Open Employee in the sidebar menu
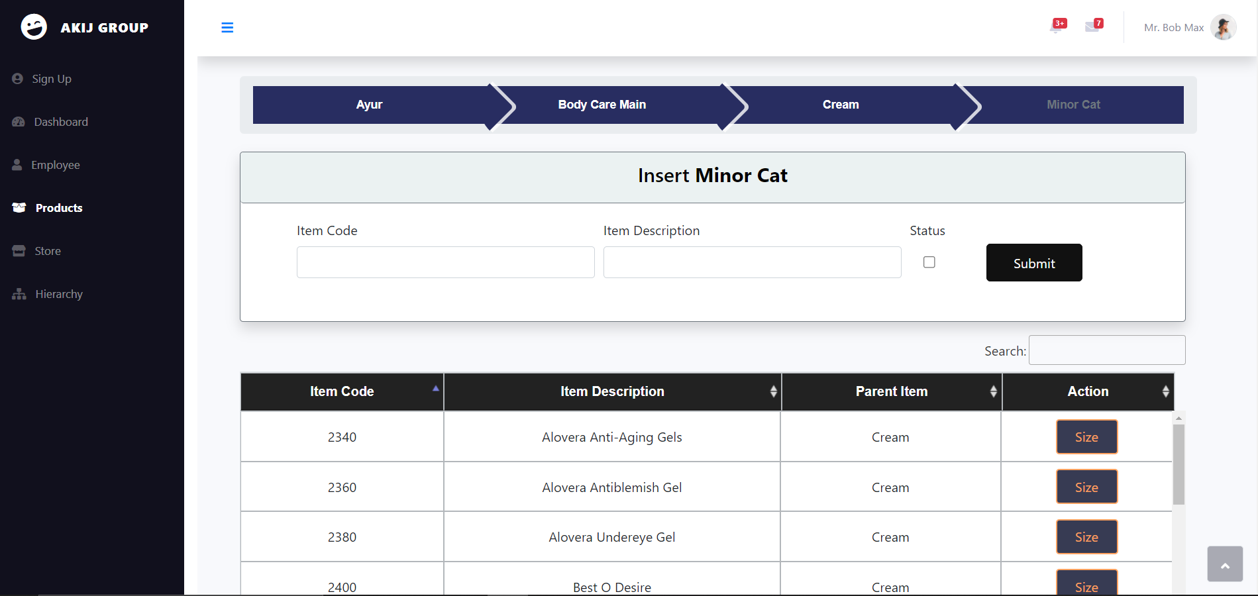The width and height of the screenshot is (1258, 596). point(56,165)
